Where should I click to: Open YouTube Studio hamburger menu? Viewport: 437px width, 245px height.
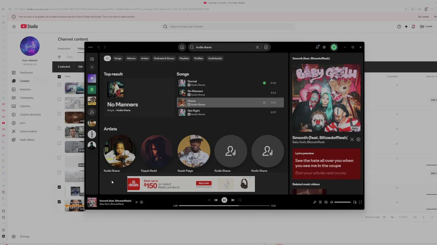pyautogui.click(x=14, y=27)
